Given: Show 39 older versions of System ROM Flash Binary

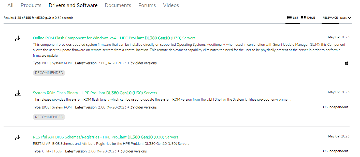Looking at the screenshot, I should coord(142,107).
